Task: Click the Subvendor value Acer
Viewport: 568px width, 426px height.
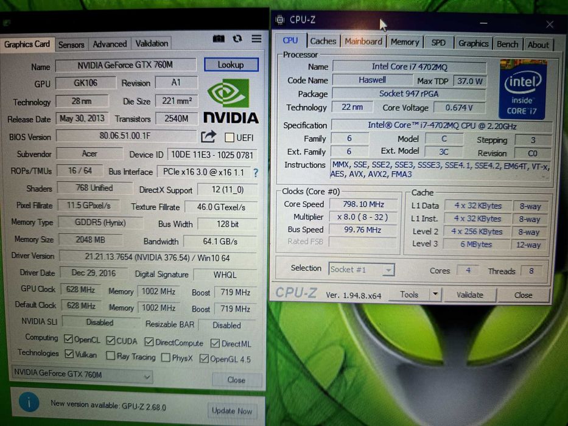Action: pos(89,153)
